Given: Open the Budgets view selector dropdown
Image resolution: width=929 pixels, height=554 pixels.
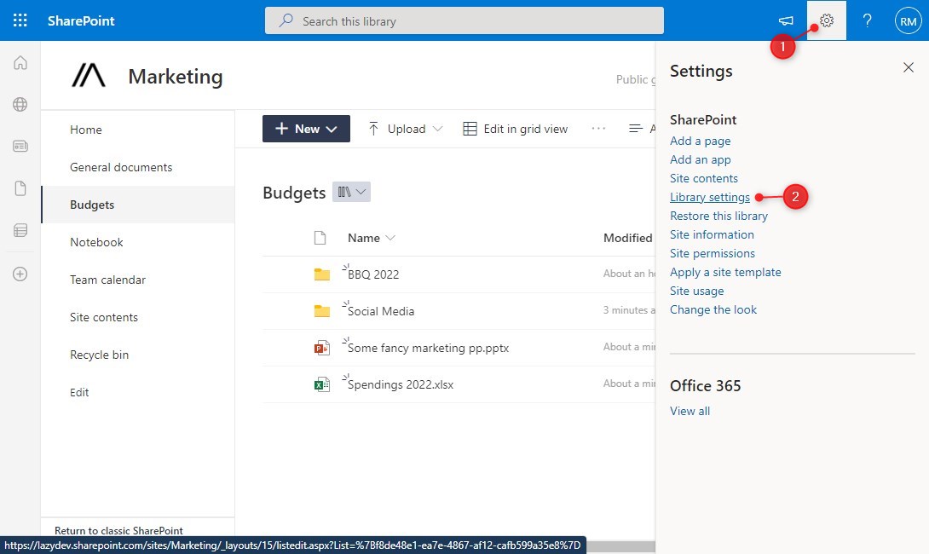Looking at the screenshot, I should 351,192.
